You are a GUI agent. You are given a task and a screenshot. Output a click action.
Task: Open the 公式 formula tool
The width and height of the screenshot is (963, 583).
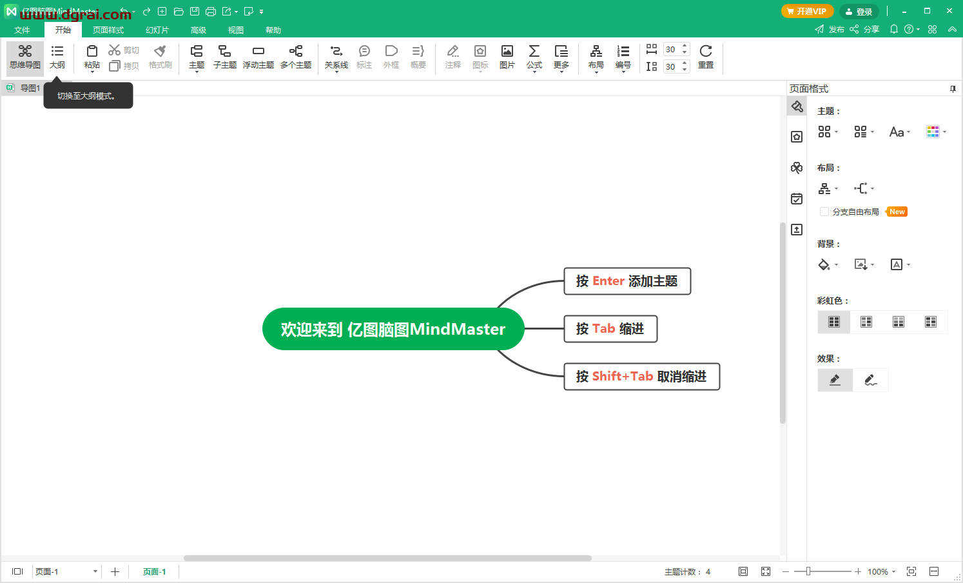(534, 57)
